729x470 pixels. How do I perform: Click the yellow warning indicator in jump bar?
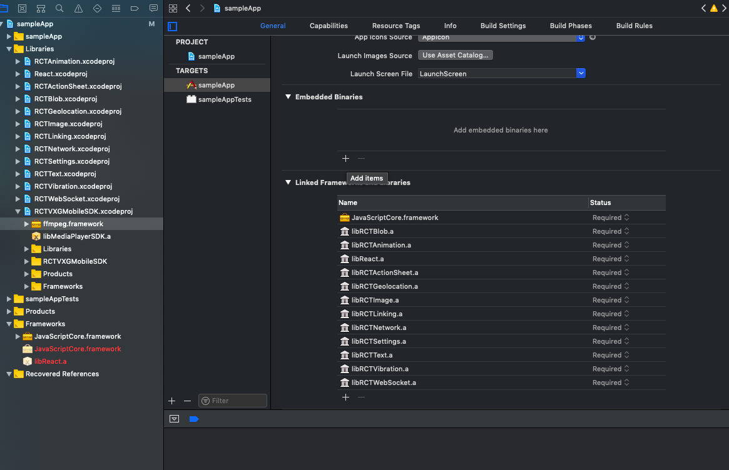713,8
